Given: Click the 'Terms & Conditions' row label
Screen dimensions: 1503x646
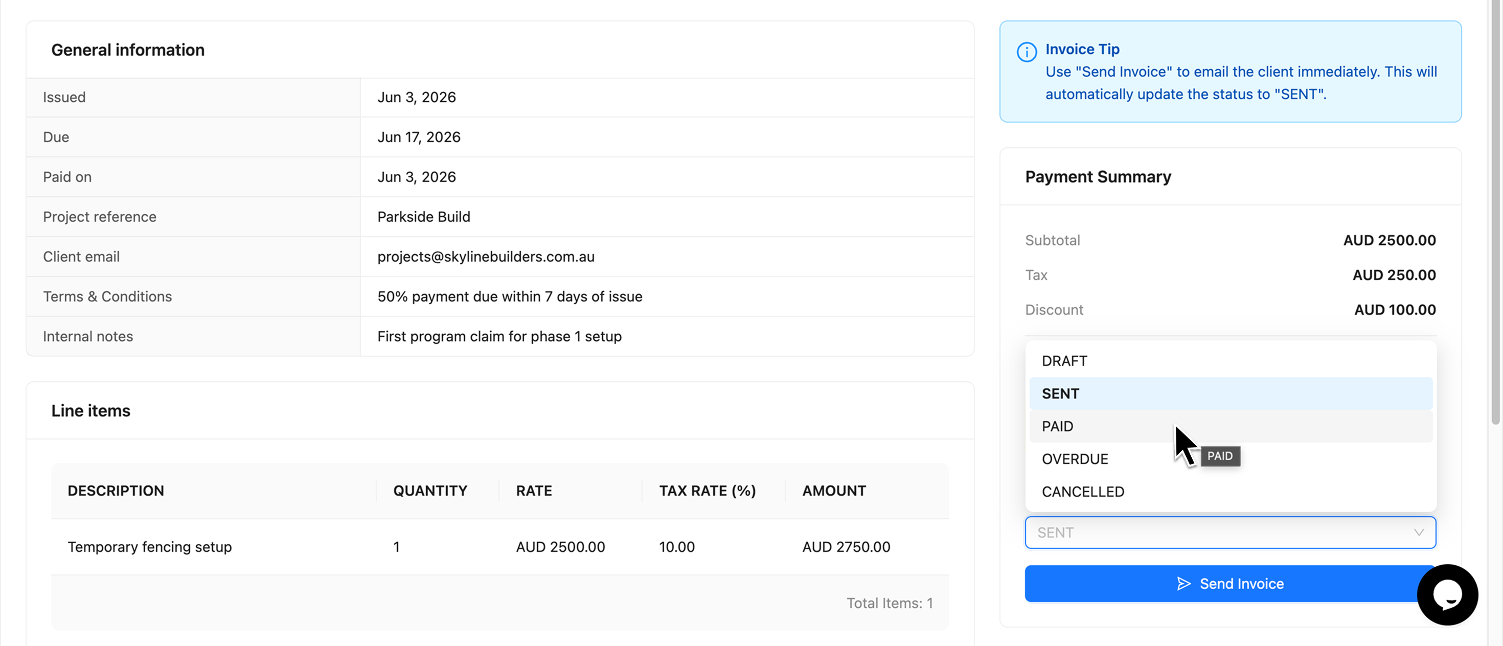Looking at the screenshot, I should tap(107, 297).
